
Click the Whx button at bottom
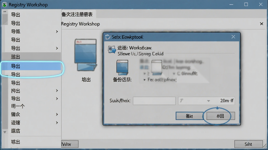(70, 144)
